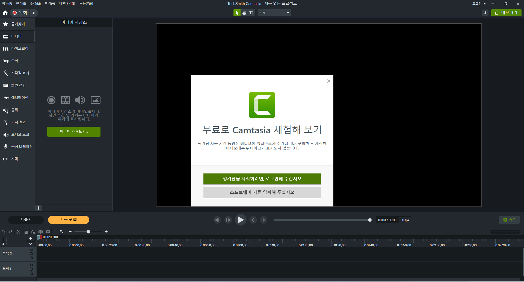
Task: Click the speaker audio icon in media bin
Action: coord(80,100)
